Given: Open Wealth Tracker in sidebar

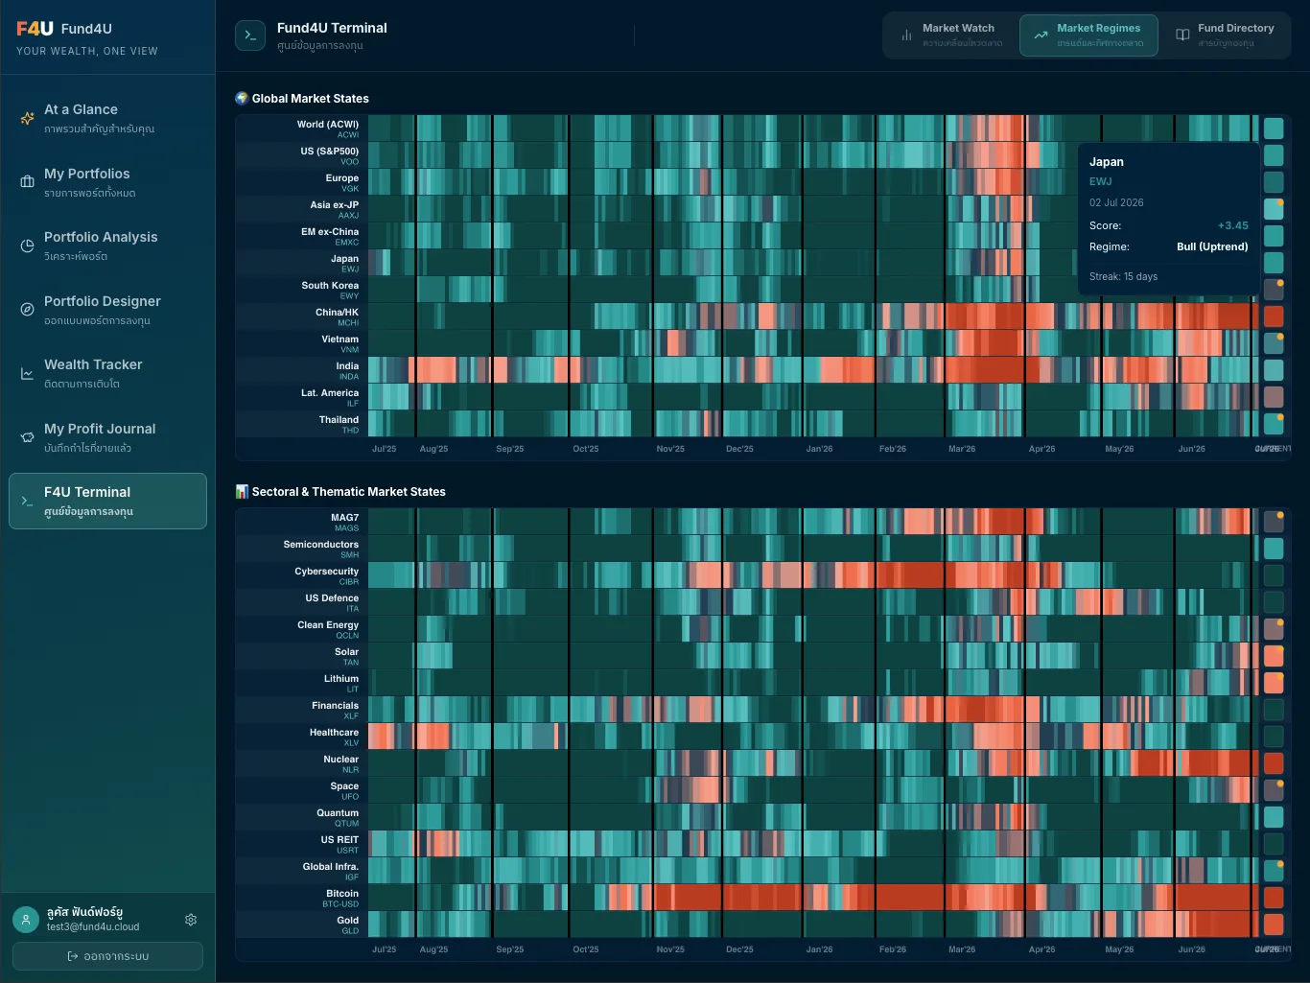Looking at the screenshot, I should [107, 373].
